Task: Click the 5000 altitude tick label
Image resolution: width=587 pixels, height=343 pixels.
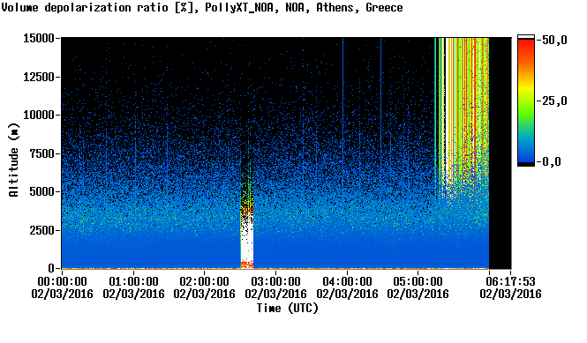Action: pyautogui.click(x=42, y=191)
